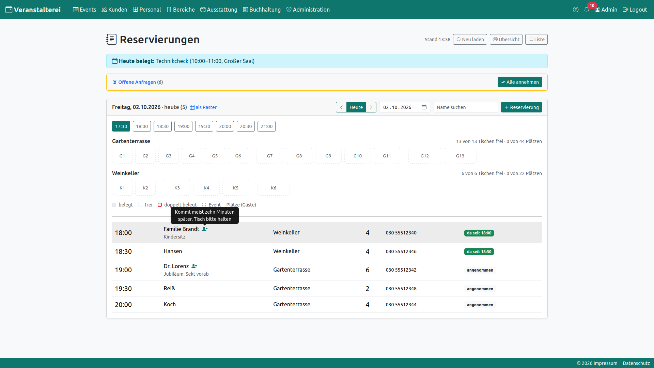Accept all with Alle annehmen
Screen dimensions: 654x368
pyautogui.click(x=520, y=82)
